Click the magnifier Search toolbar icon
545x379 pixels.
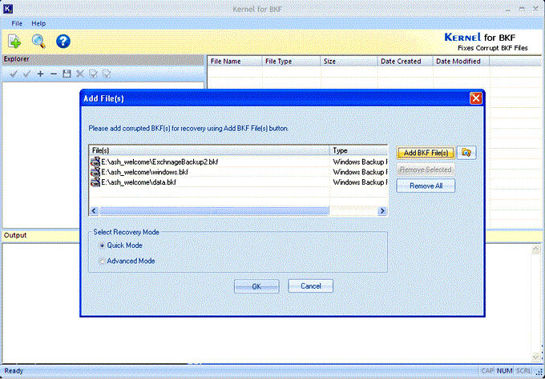(38, 42)
